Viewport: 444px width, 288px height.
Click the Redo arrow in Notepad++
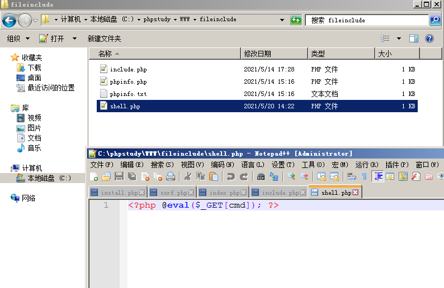point(244,176)
